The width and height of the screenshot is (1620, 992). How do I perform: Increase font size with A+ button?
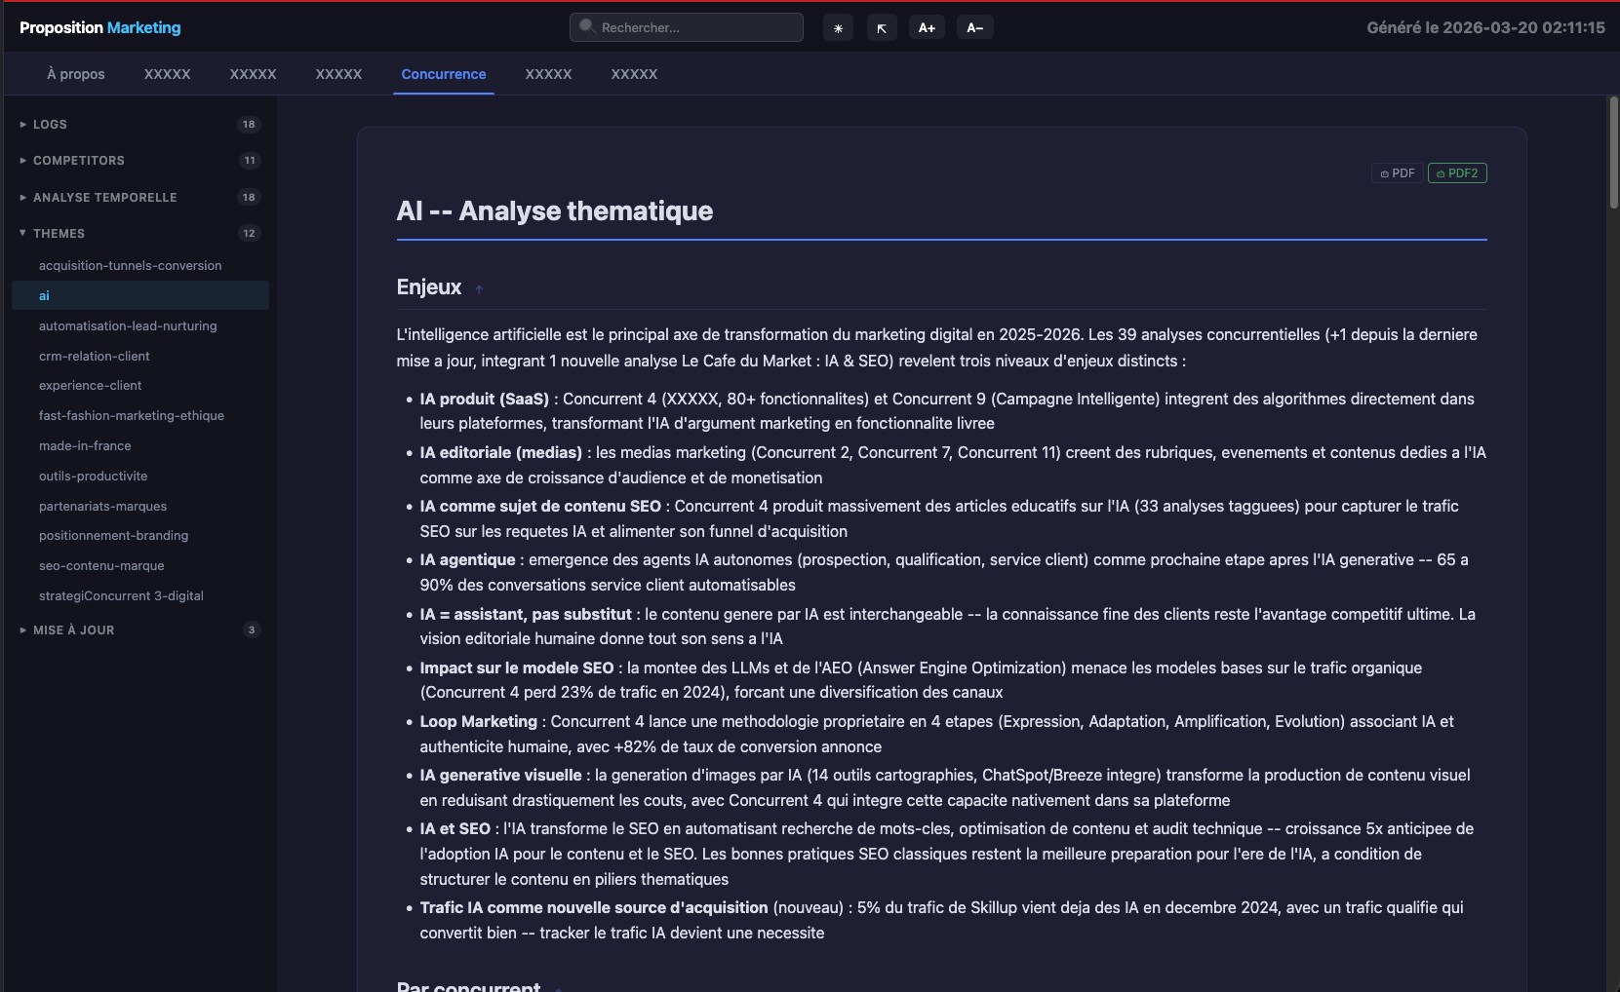[x=927, y=28]
